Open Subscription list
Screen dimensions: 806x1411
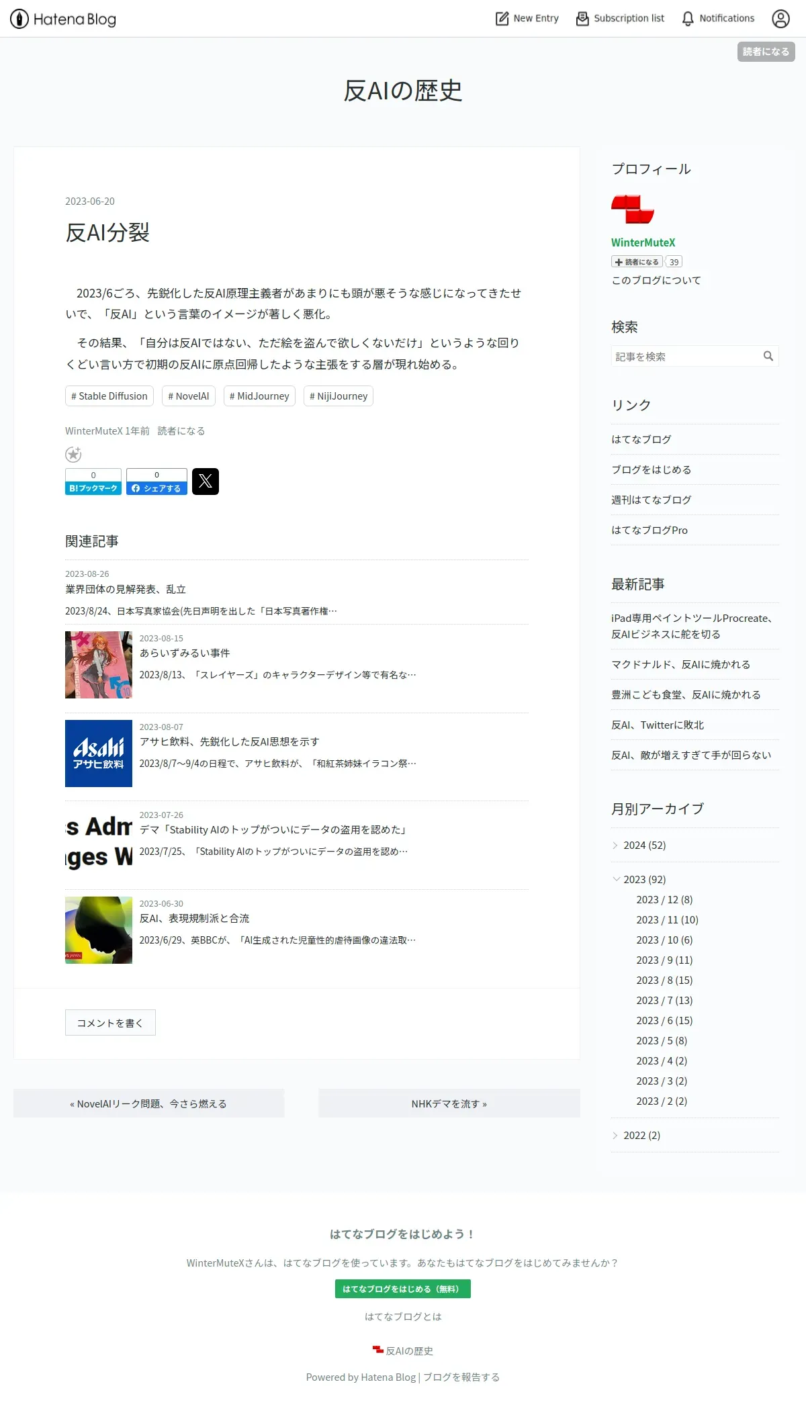pos(620,19)
